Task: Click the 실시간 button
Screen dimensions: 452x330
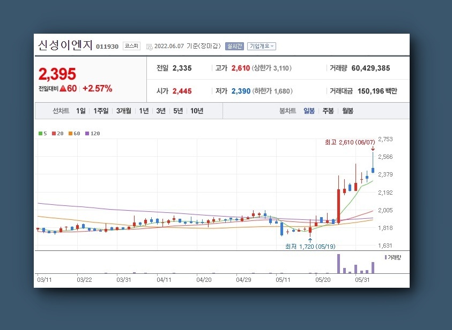Action: pyautogui.click(x=234, y=47)
